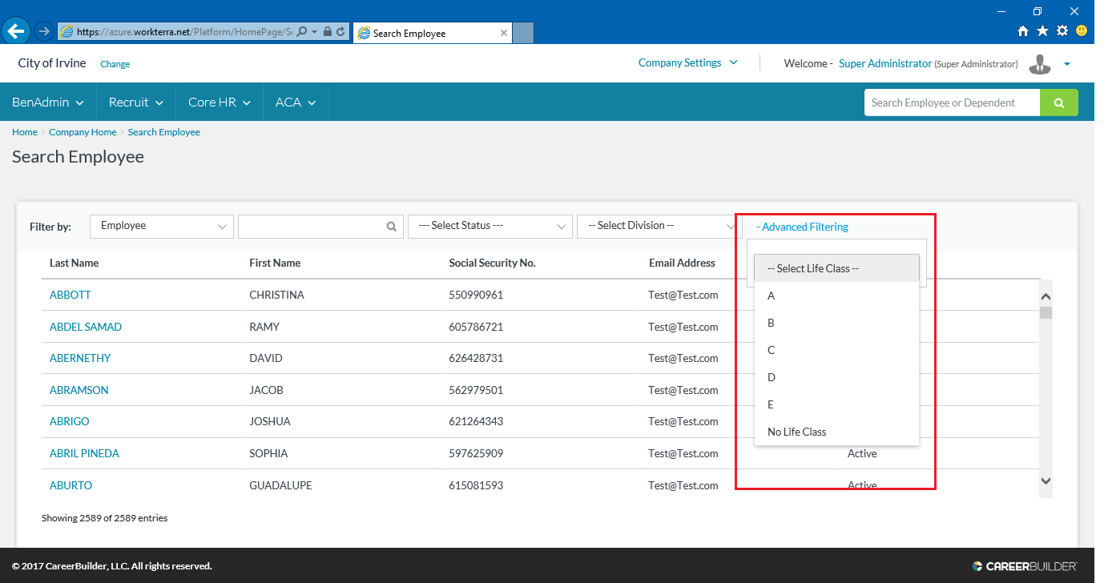This screenshot has width=1104, height=583.
Task: Click Search Employee breadcrumb
Action: (x=164, y=132)
